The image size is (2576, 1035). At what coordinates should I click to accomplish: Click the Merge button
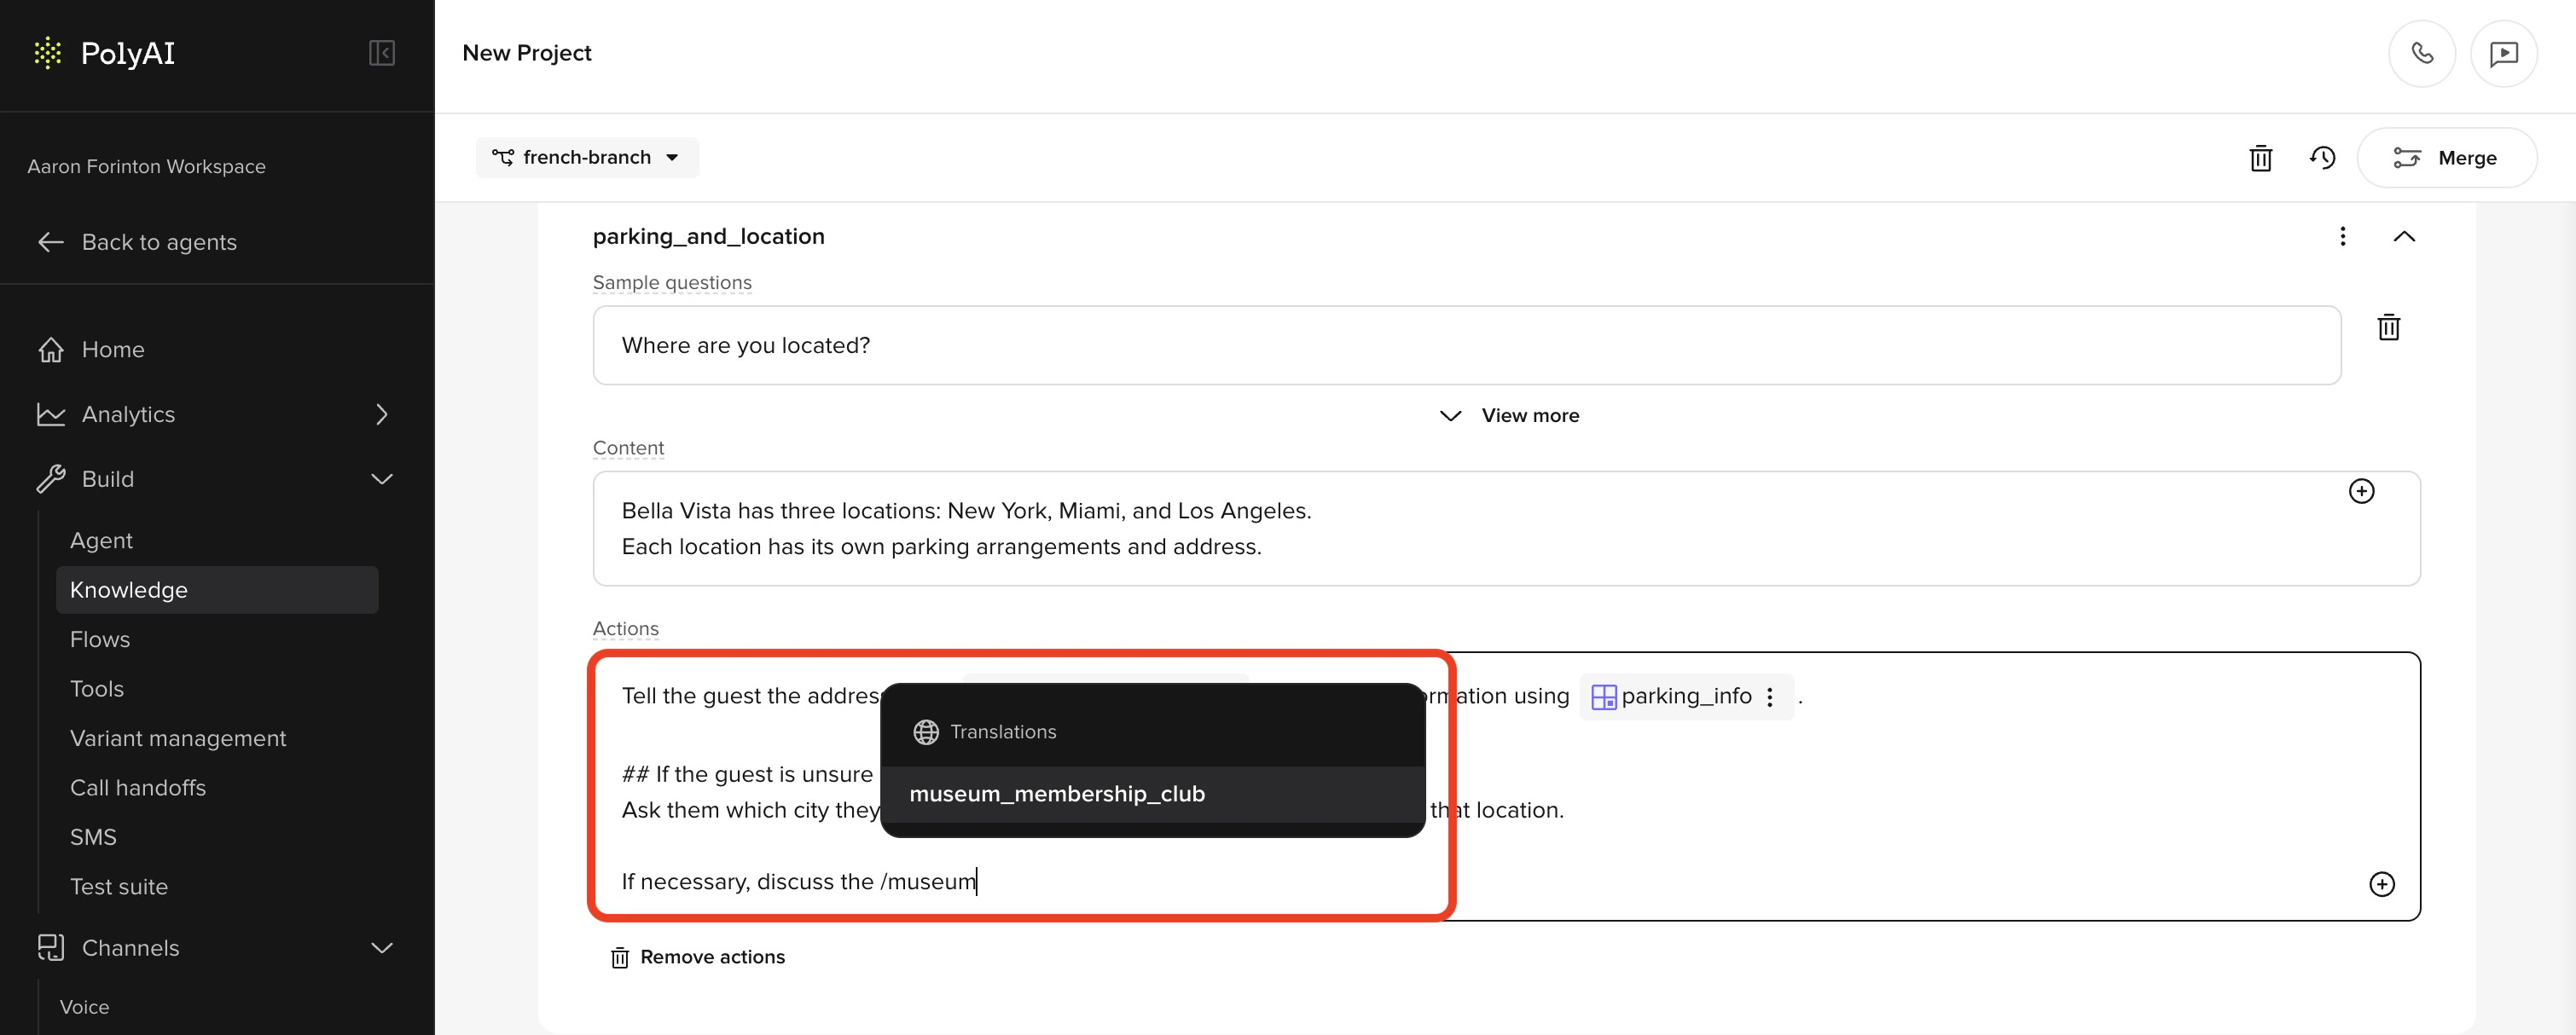pos(2446,158)
